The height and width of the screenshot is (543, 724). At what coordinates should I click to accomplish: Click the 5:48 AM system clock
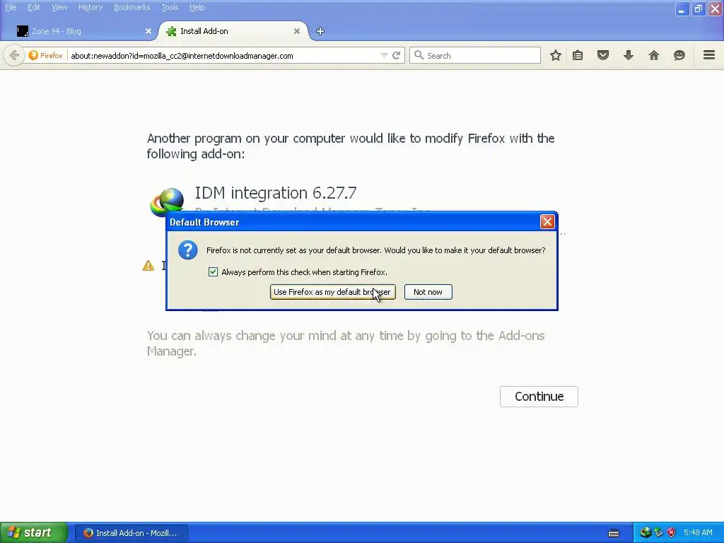698,533
